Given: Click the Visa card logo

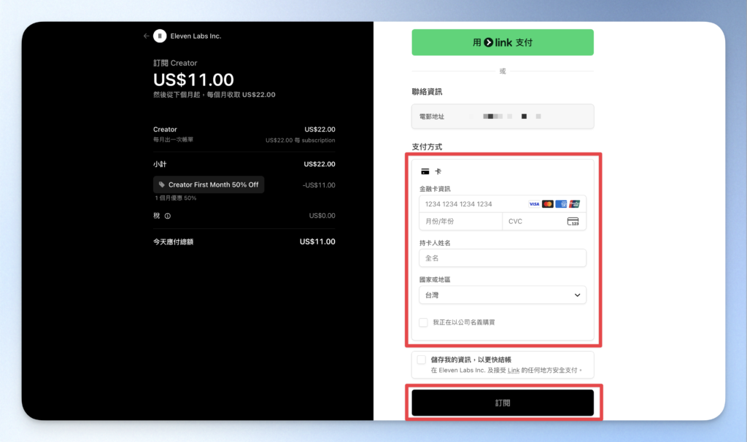Looking at the screenshot, I should coord(534,203).
